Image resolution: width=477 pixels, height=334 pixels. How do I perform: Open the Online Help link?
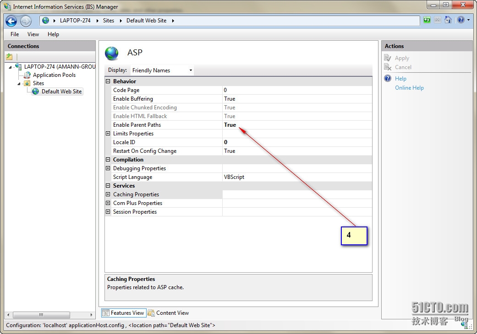(409, 88)
